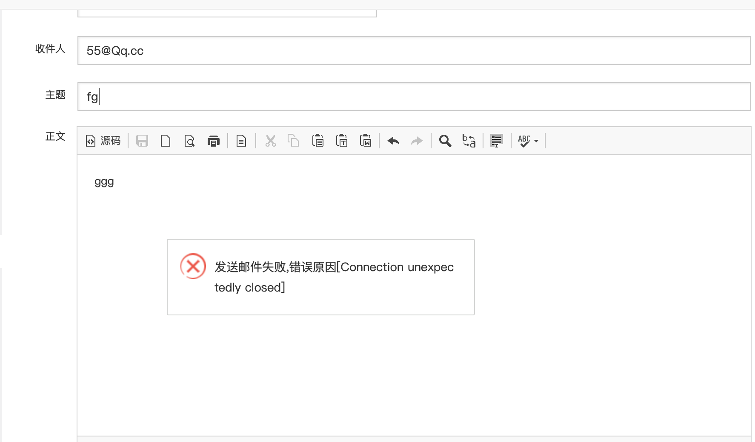
Task: Click the body text 'ggg'
Action: (104, 182)
